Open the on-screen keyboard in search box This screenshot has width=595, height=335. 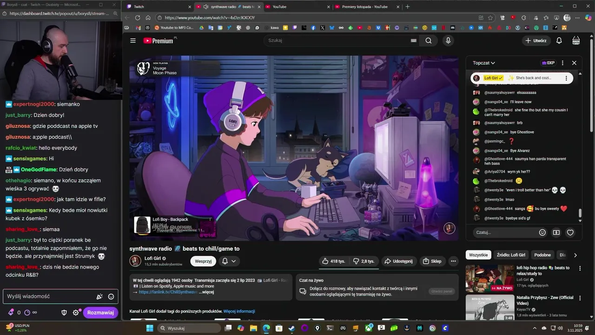click(413, 40)
